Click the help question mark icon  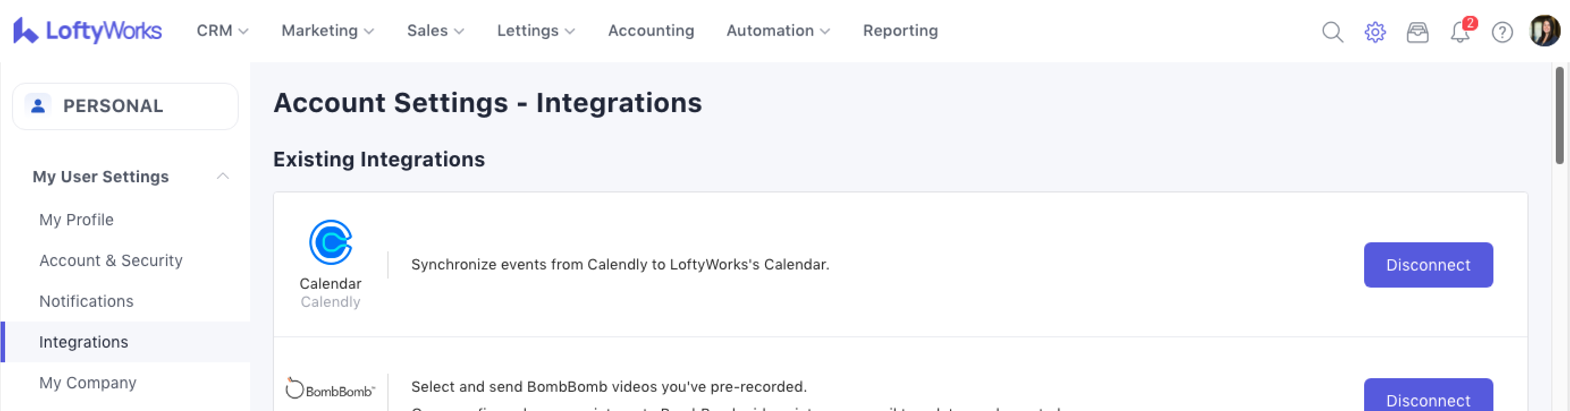coord(1502,32)
